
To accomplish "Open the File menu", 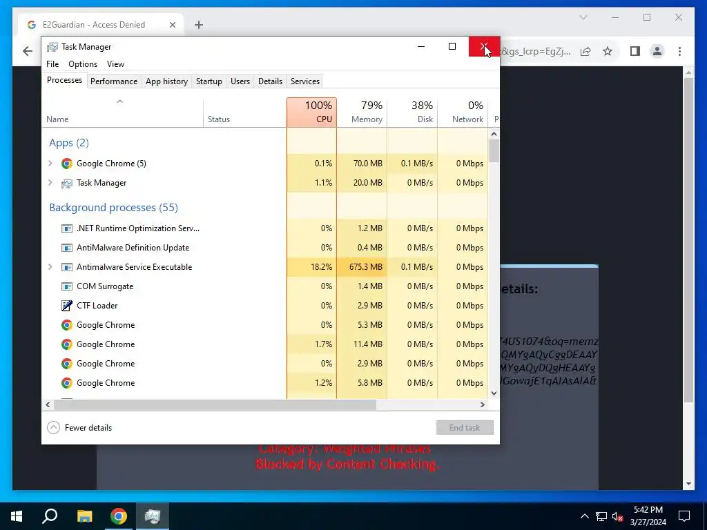I will point(52,64).
